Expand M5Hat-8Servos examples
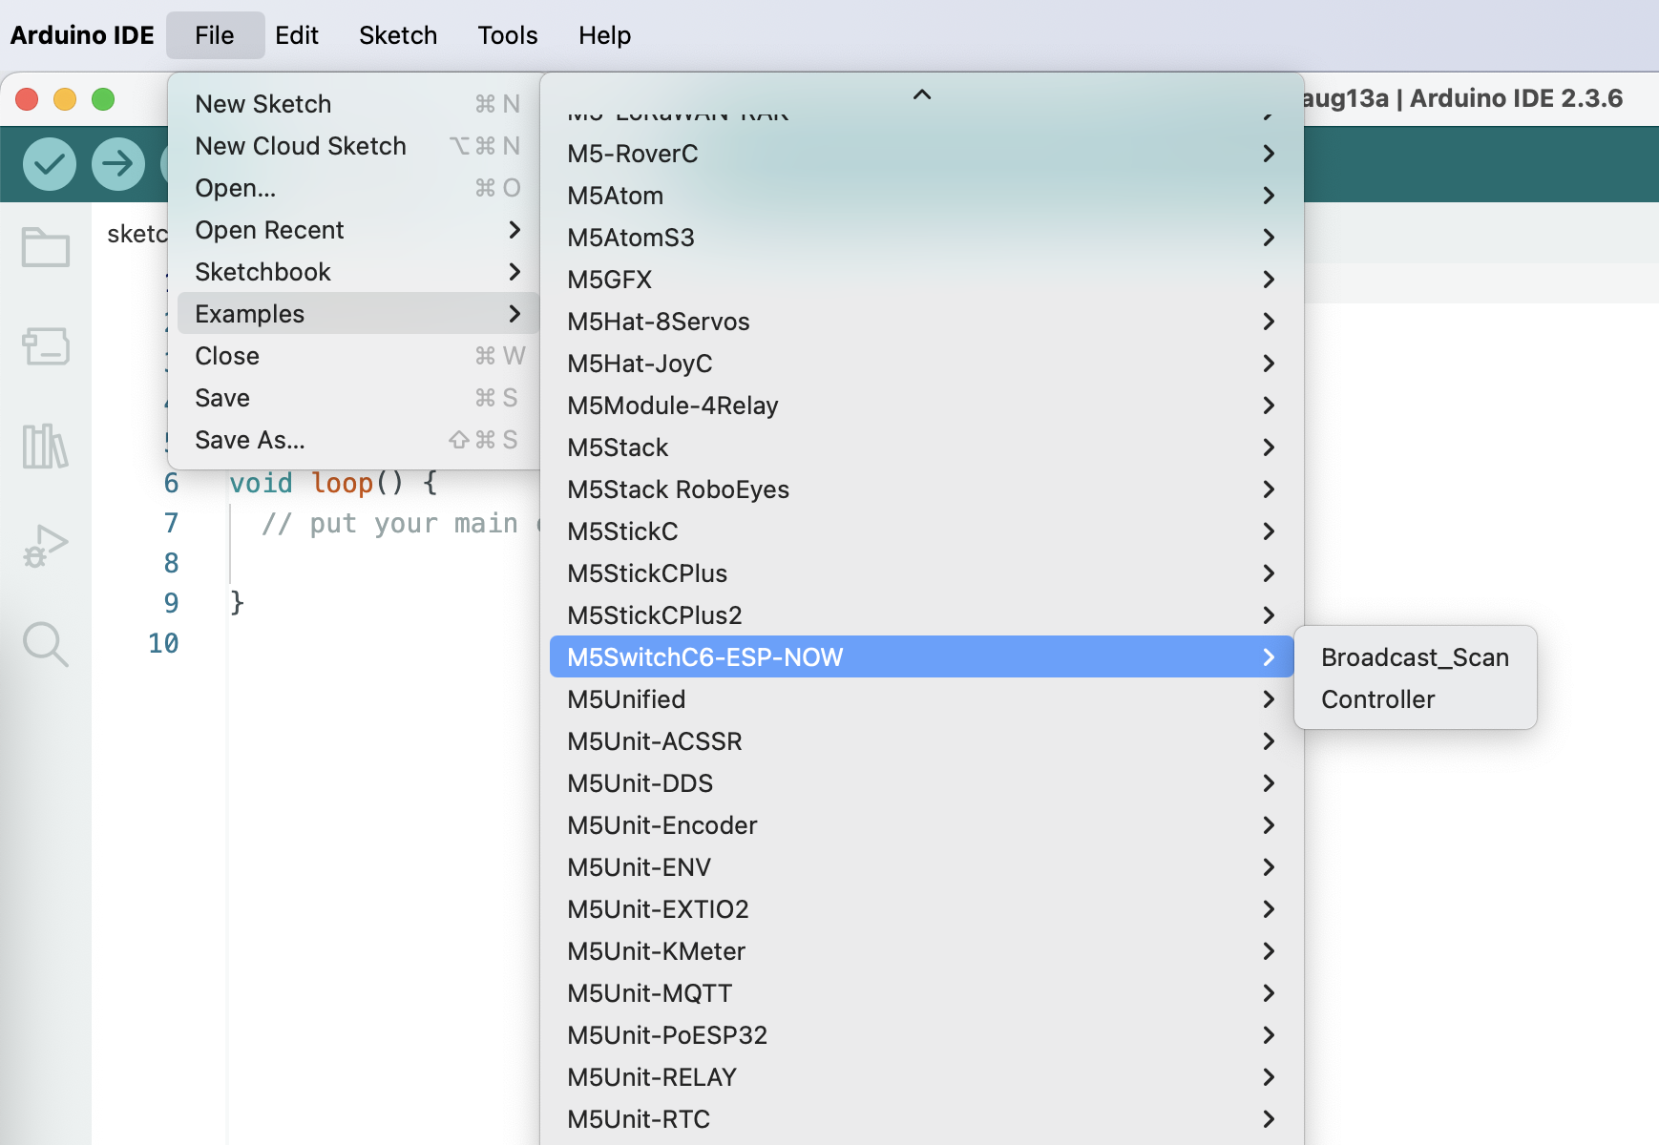The width and height of the screenshot is (1659, 1145). click(922, 322)
